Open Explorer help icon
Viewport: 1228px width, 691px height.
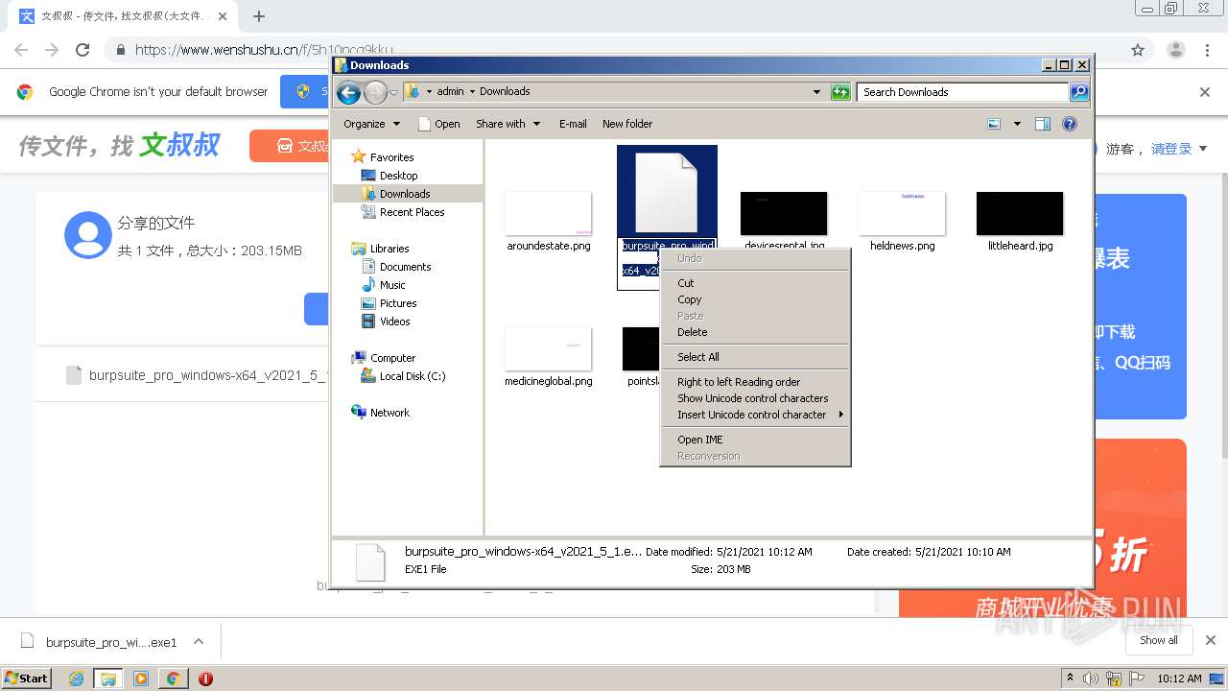point(1070,124)
